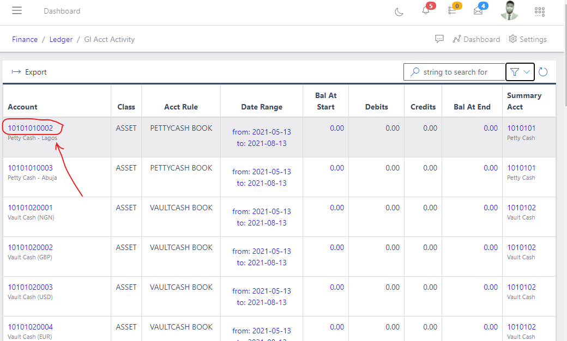Image resolution: width=567 pixels, height=341 pixels.
Task: Open account 10101010002 Petty Cash Lagos
Action: [31, 128]
